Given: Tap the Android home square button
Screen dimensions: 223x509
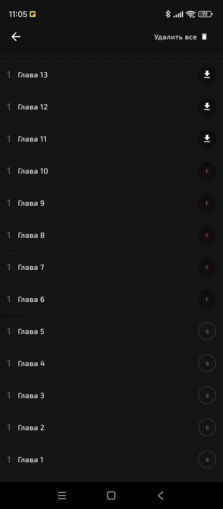Looking at the screenshot, I should (x=111, y=495).
